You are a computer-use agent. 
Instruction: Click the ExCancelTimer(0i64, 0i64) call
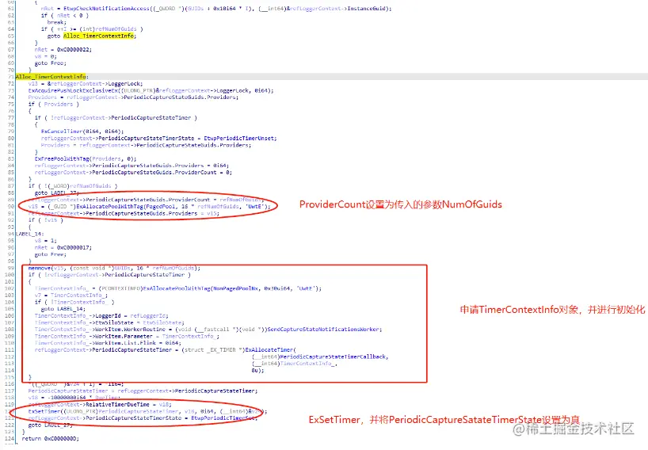(x=82, y=132)
